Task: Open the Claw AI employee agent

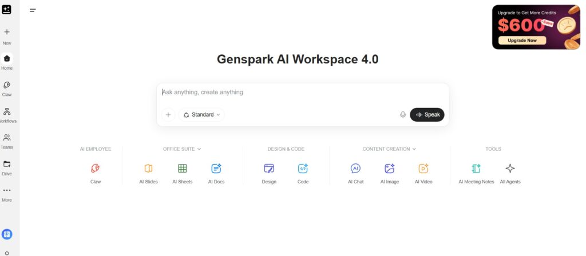Action: tap(96, 174)
